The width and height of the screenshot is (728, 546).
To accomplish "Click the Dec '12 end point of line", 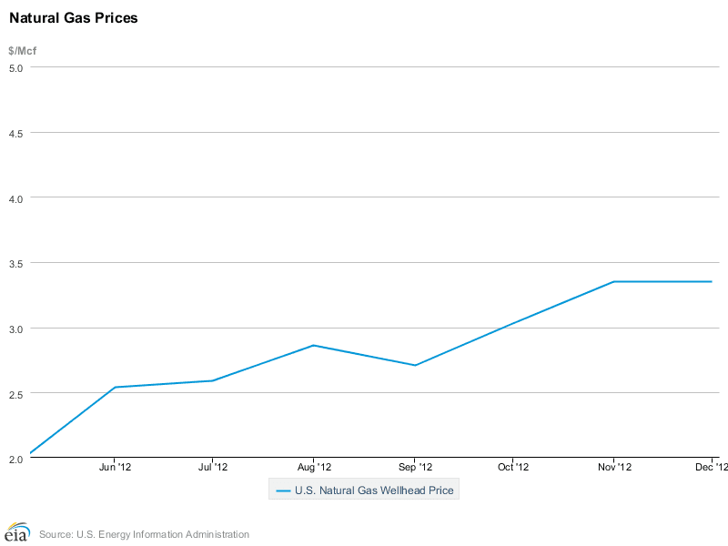I will coord(711,282).
